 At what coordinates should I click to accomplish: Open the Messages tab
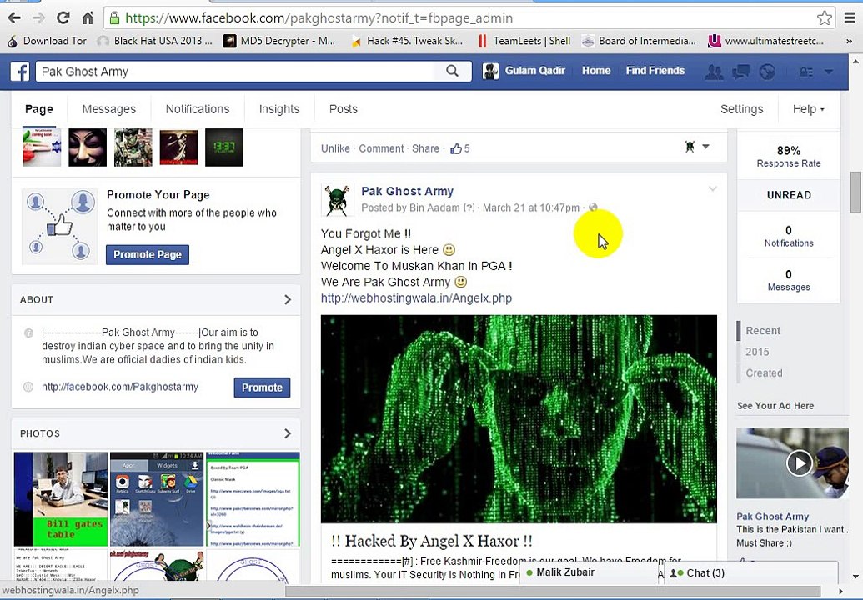109,109
